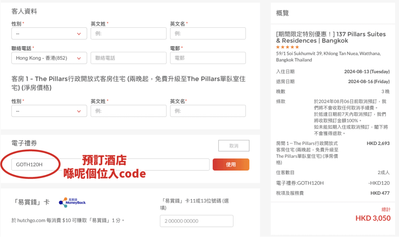This screenshot has height=237, width=399.
Task: Click the chevron arrow in Room 1 gender dropdown
Action: (x=79, y=111)
